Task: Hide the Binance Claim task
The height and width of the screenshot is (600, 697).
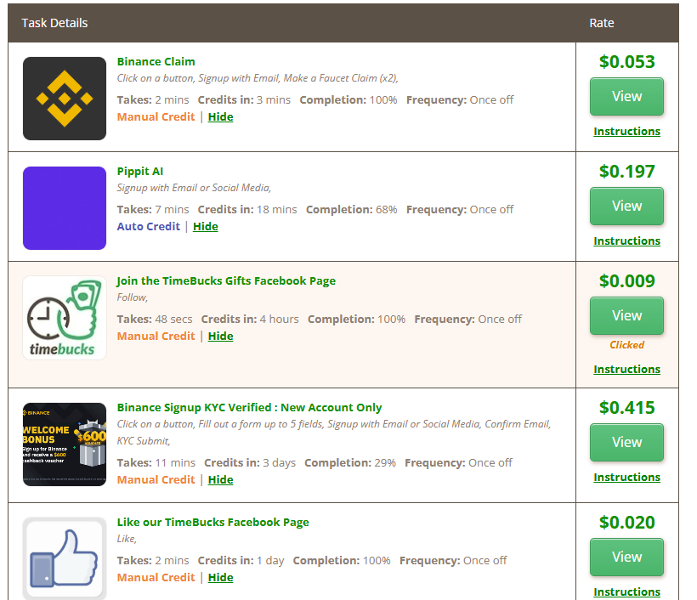Action: (220, 117)
